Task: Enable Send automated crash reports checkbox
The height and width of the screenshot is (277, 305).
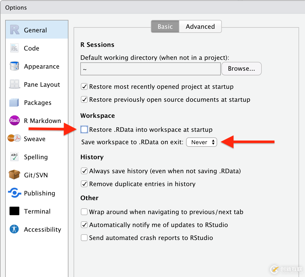Action: (x=84, y=238)
